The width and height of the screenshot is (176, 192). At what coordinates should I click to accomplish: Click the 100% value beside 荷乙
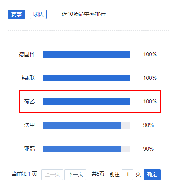(x=150, y=101)
